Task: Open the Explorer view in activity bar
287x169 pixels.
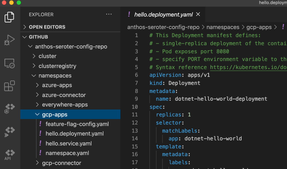Action: (x=9, y=17)
